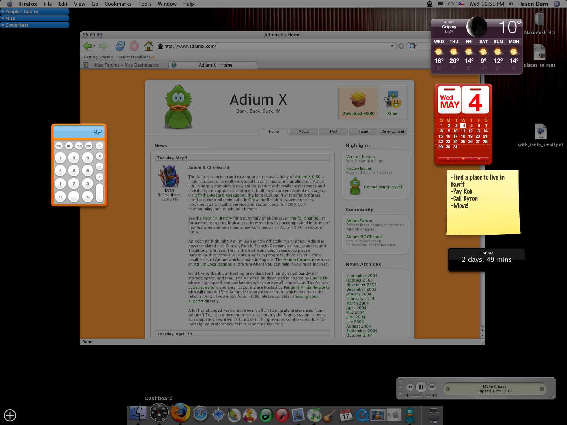The width and height of the screenshot is (567, 425).
Task: Open the search engine selector dropdown
Action: 412,46
